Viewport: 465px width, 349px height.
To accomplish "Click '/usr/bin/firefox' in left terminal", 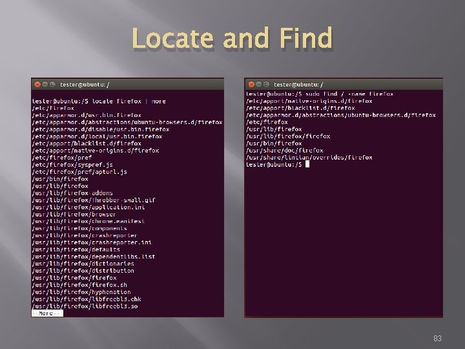I will pos(60,179).
